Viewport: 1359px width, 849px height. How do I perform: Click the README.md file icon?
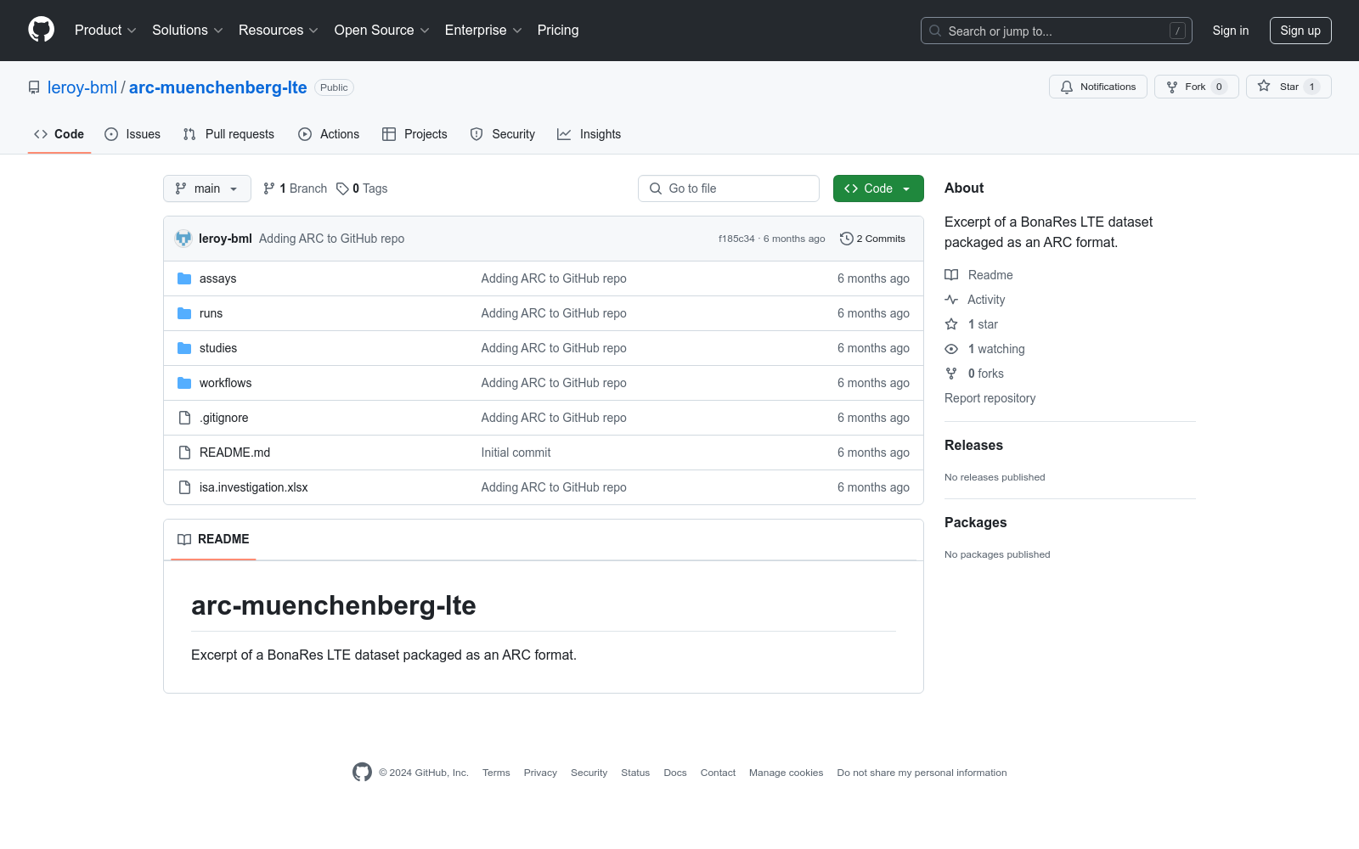pyautogui.click(x=184, y=453)
